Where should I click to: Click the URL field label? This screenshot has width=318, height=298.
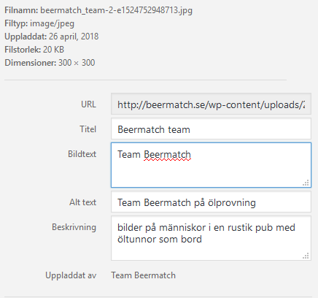point(88,104)
